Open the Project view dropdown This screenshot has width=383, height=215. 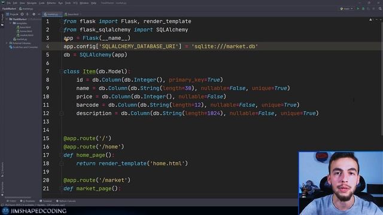(12, 14)
